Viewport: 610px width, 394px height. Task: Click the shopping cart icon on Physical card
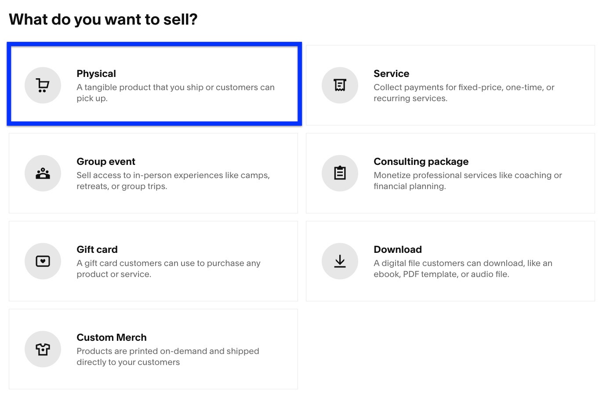click(43, 85)
